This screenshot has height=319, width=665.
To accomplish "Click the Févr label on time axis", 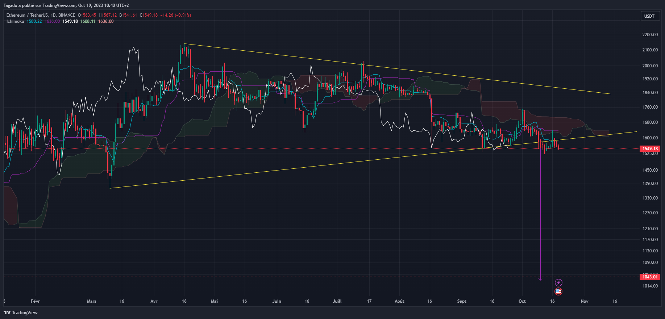I will coord(35,301).
